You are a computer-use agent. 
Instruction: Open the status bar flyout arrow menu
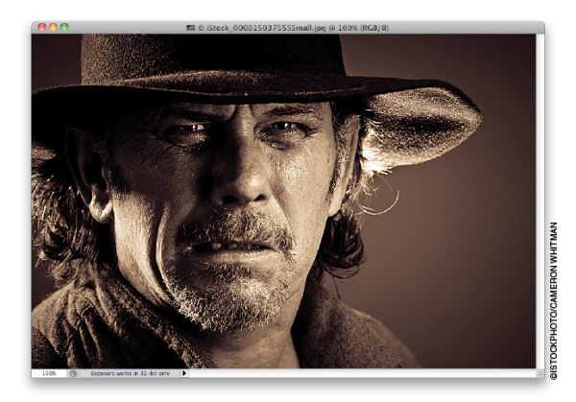(184, 373)
